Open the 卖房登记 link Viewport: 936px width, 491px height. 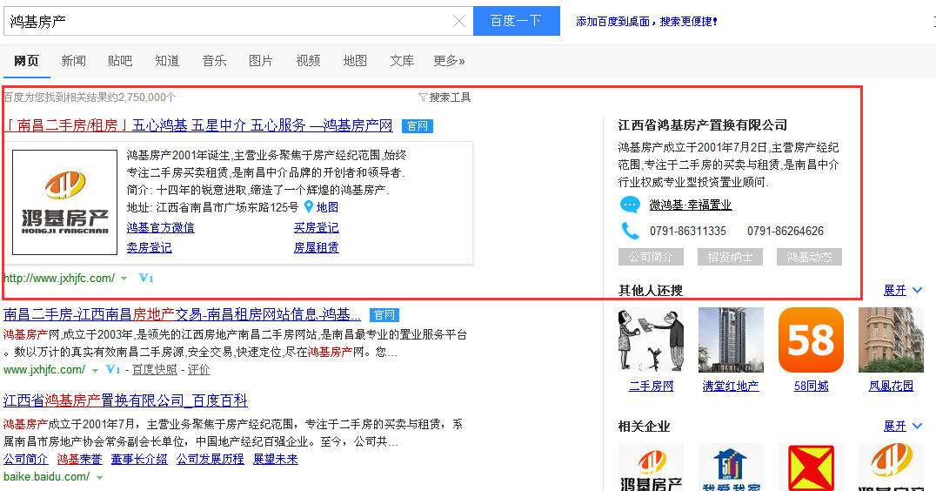pos(150,247)
